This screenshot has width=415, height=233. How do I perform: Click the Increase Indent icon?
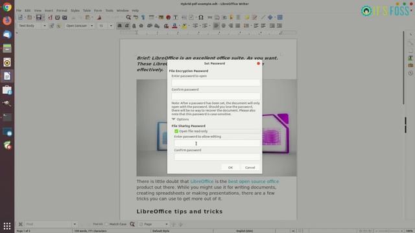point(272,26)
